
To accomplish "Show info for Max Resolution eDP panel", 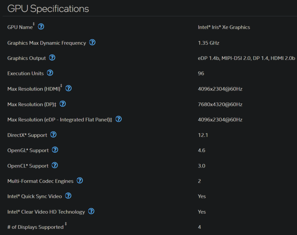I will click(x=118, y=119).
